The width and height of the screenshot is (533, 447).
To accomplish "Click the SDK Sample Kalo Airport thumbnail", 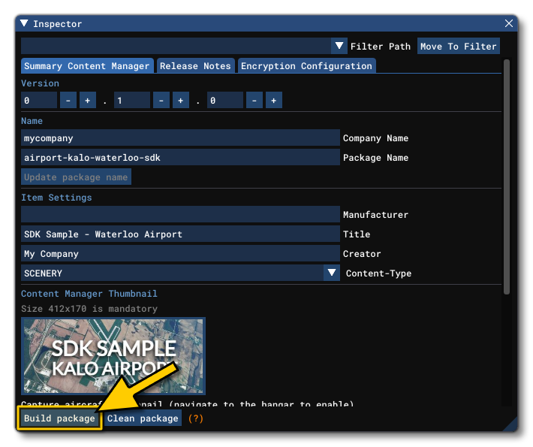I will click(113, 355).
